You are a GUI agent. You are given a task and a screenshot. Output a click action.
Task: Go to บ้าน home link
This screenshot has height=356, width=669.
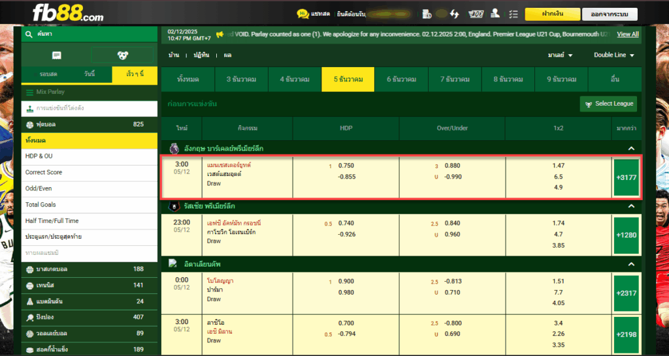coord(173,55)
